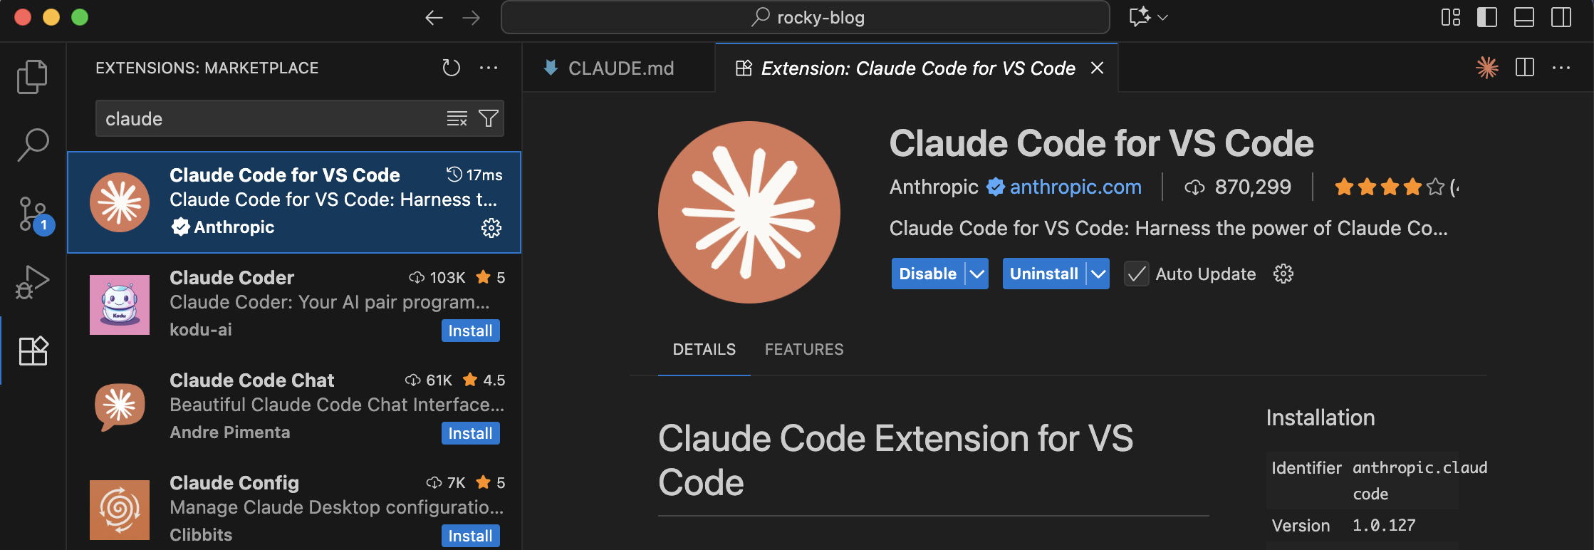Open the anthropic.com publisher link
Screen dimensions: 1594x550
coord(1075,187)
